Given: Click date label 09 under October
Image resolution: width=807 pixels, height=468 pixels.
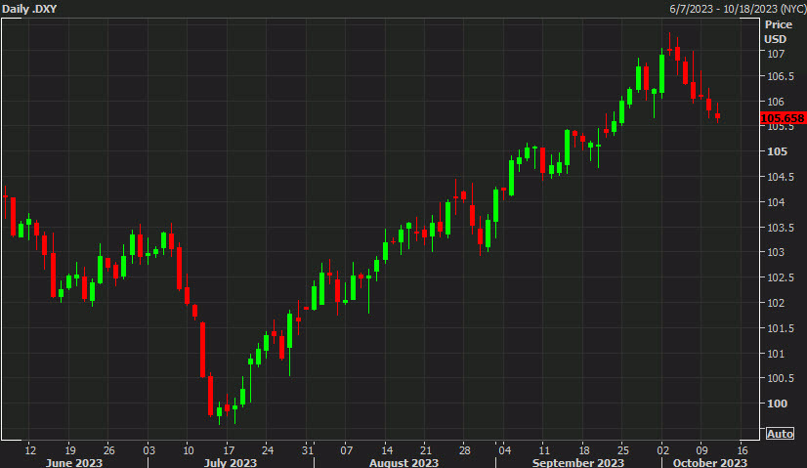Looking at the screenshot, I should (x=702, y=450).
